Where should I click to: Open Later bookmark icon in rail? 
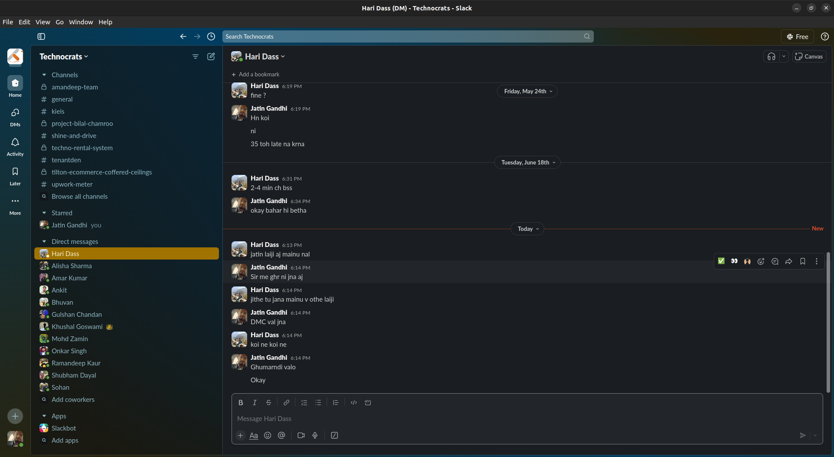pos(15,176)
